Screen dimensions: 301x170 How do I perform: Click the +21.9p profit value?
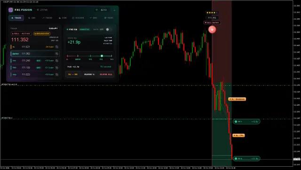74,42
